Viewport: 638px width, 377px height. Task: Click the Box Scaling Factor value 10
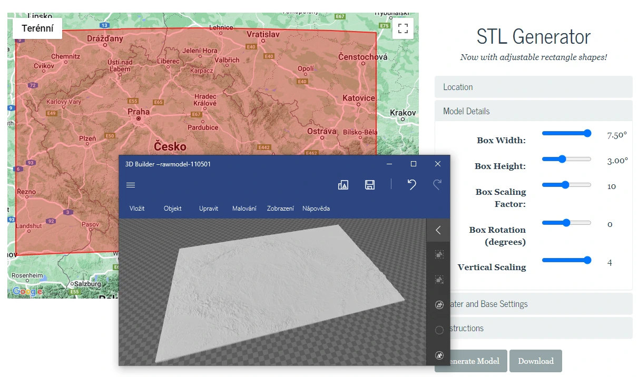tap(612, 186)
